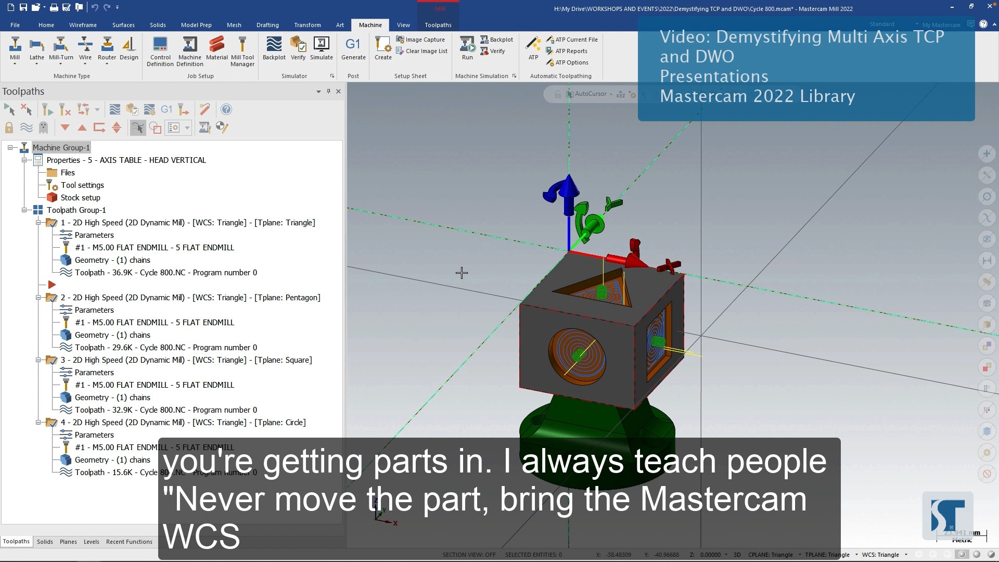Screen dimensions: 999x562
Task: Click the high-feed dynamite icon
Action: [205, 109]
